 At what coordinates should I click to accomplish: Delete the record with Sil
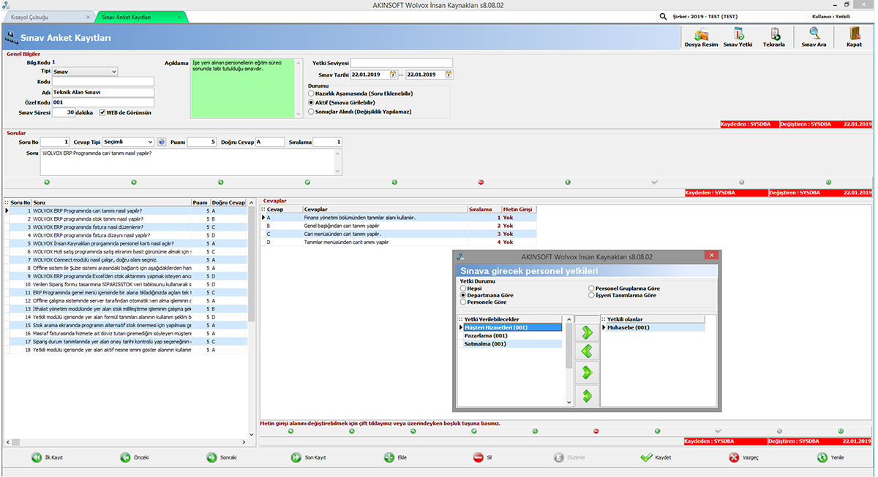(x=482, y=457)
